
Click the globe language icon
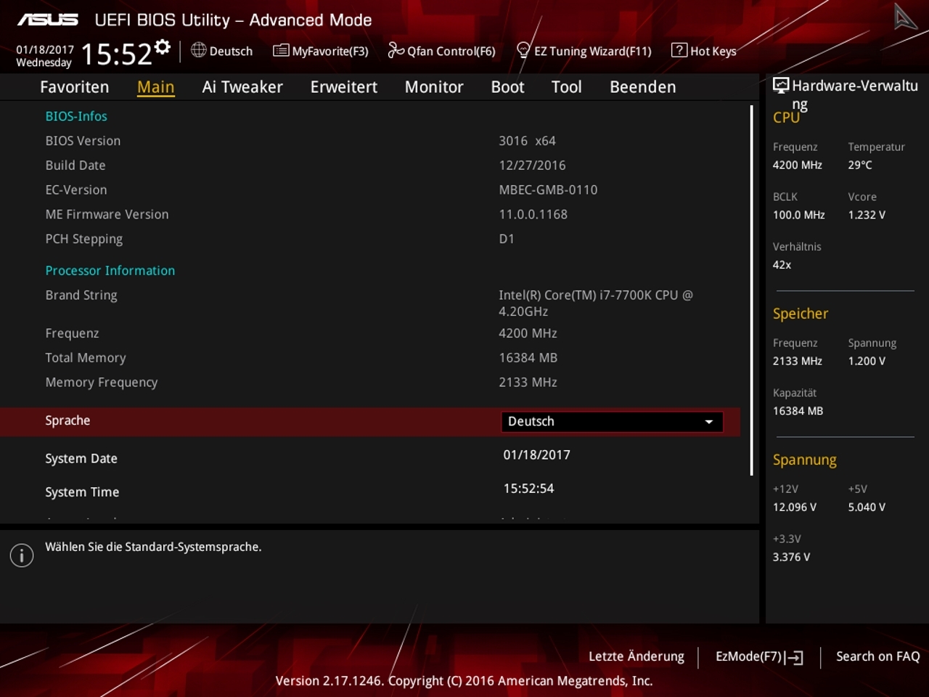(198, 50)
